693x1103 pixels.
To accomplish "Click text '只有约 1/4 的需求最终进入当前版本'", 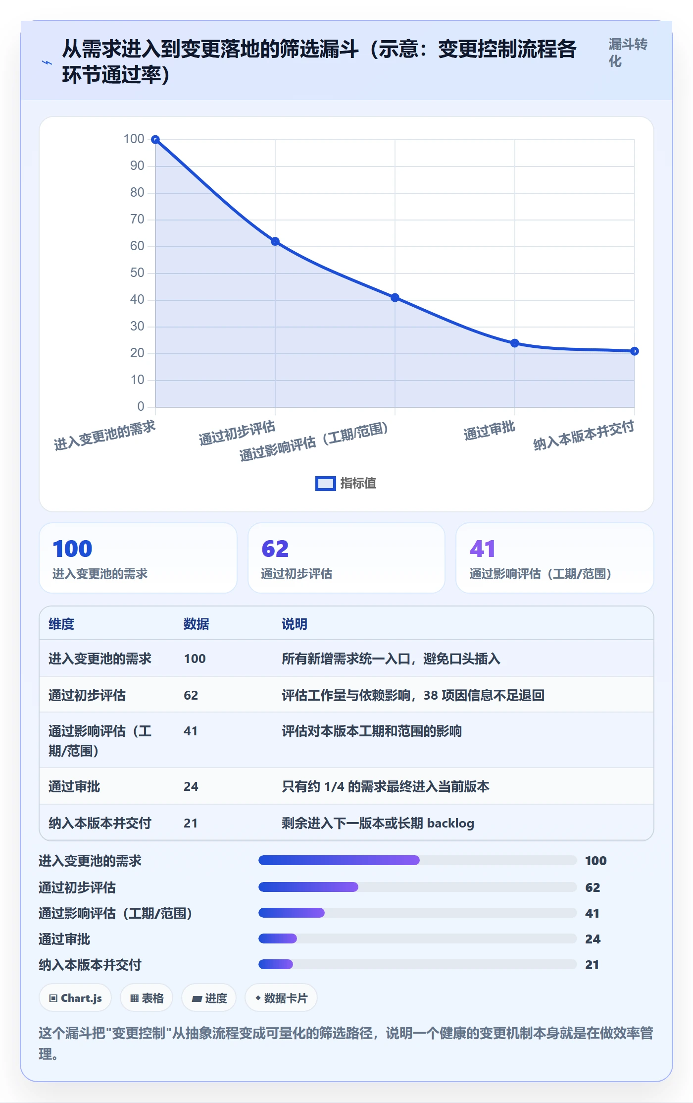I will click(x=386, y=786).
